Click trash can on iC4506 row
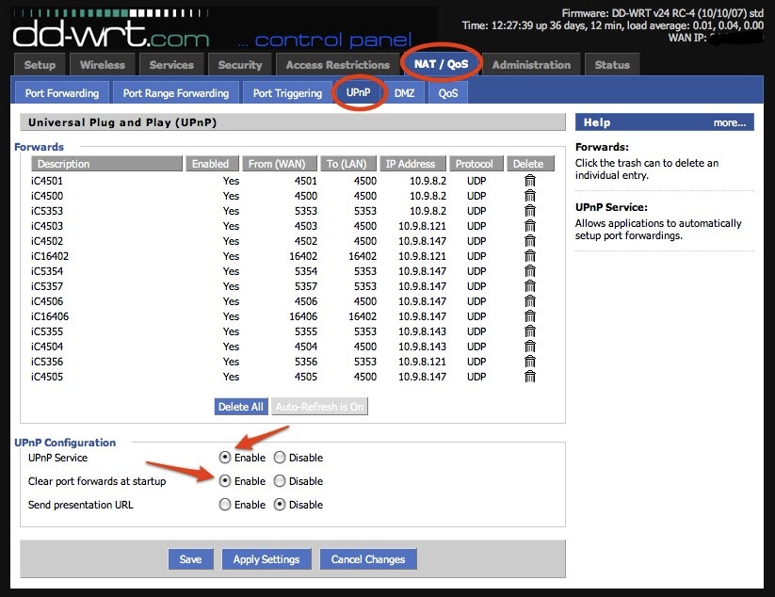The width and height of the screenshot is (775, 597). click(530, 301)
